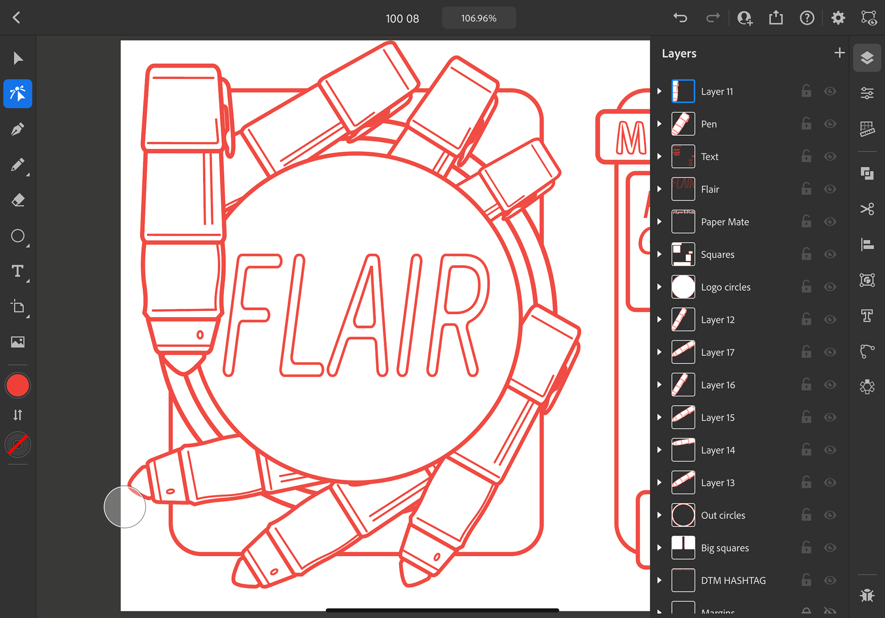Select the Type tool
This screenshot has width=885, height=618.
tap(18, 271)
